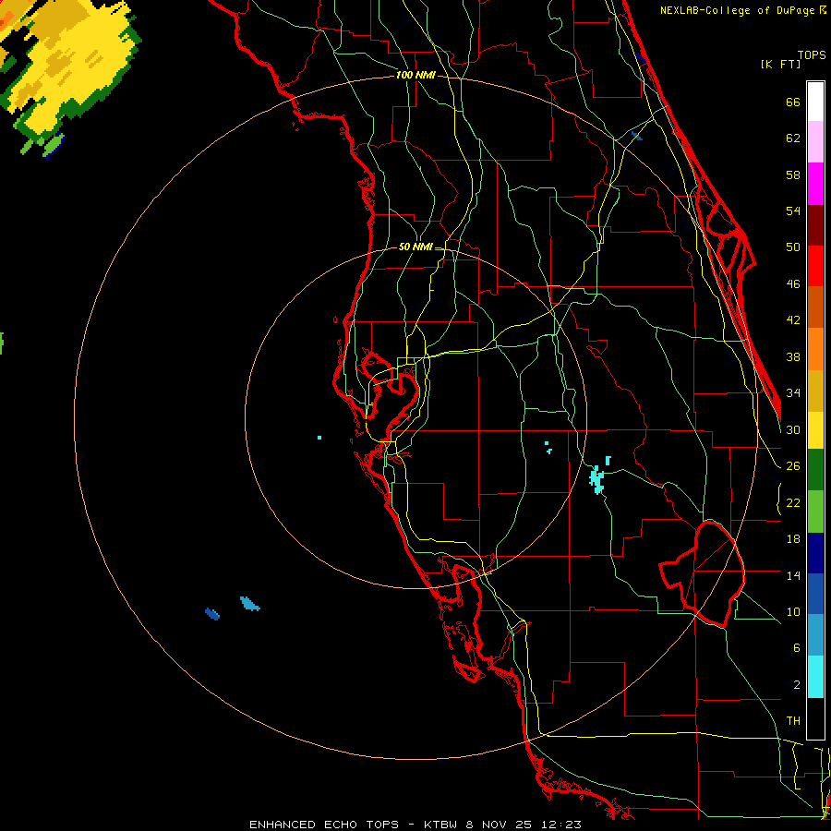Image resolution: width=831 pixels, height=831 pixels.
Task: Click the legend value '14'
Action: point(793,575)
